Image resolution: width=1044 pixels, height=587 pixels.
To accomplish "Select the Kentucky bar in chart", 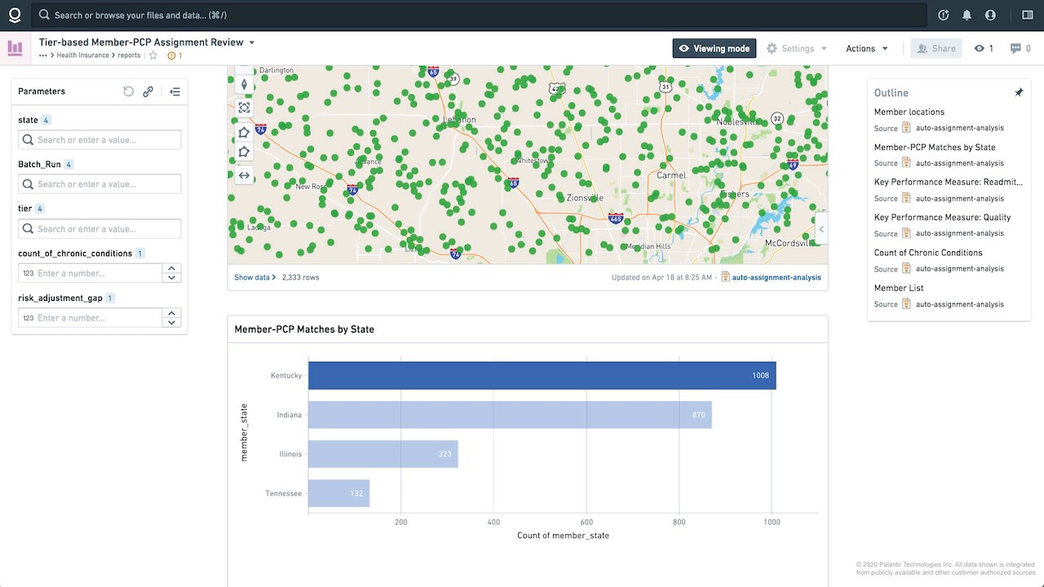I will pyautogui.click(x=542, y=376).
